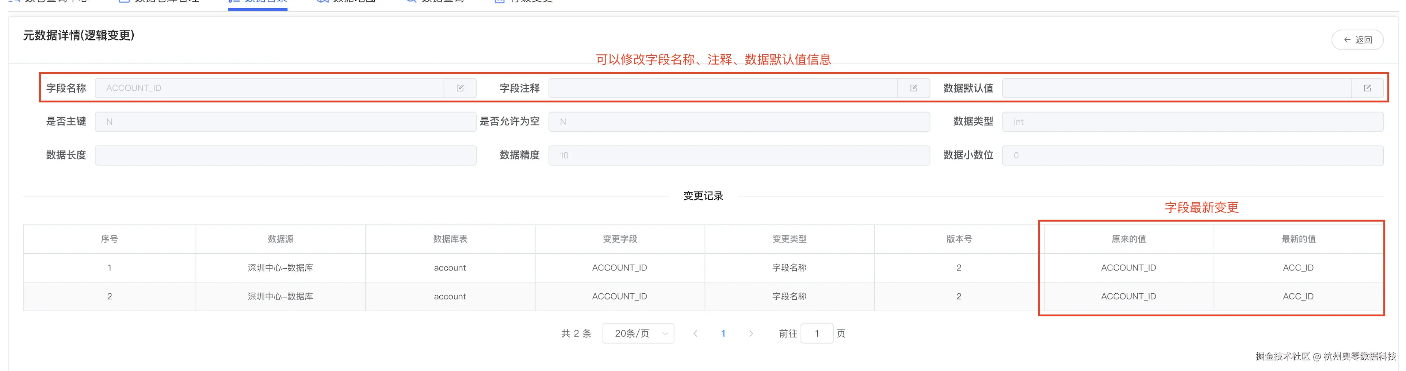The height and width of the screenshot is (371, 1406).
Task: Select page 1 in the pagination bar
Action: pyautogui.click(x=723, y=333)
